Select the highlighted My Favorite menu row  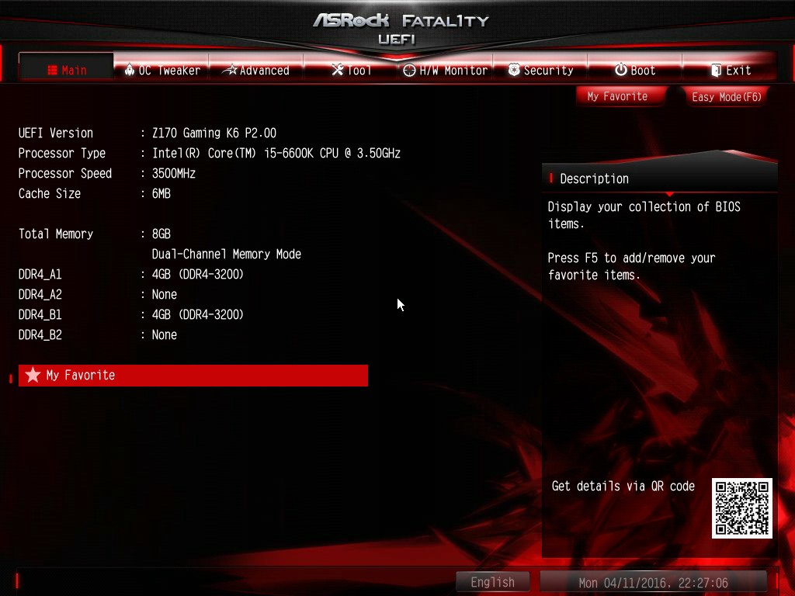click(x=193, y=376)
